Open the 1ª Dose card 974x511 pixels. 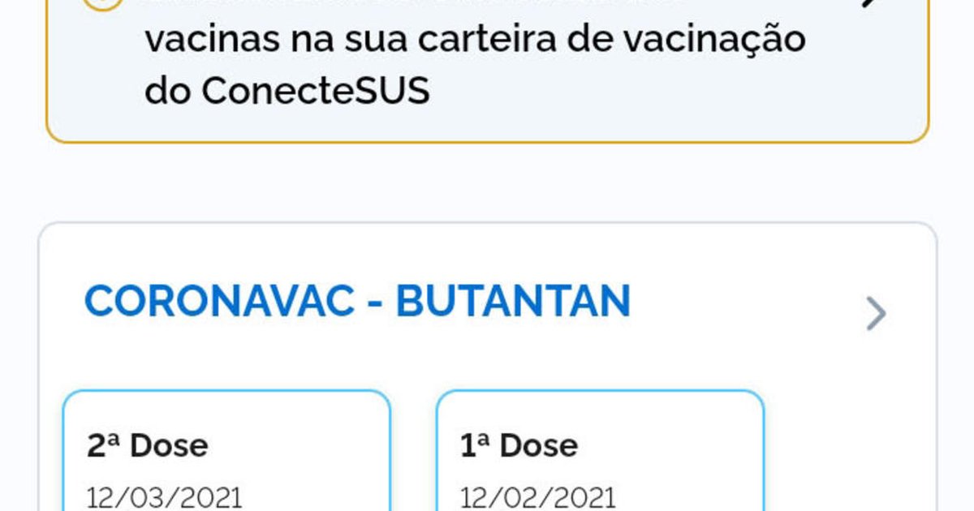600,454
